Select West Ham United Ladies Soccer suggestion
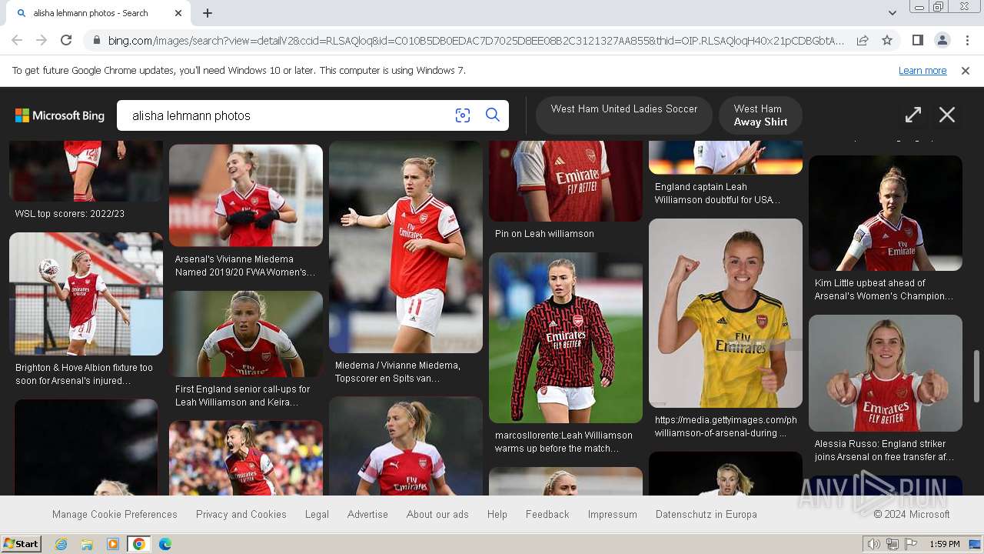 click(624, 115)
